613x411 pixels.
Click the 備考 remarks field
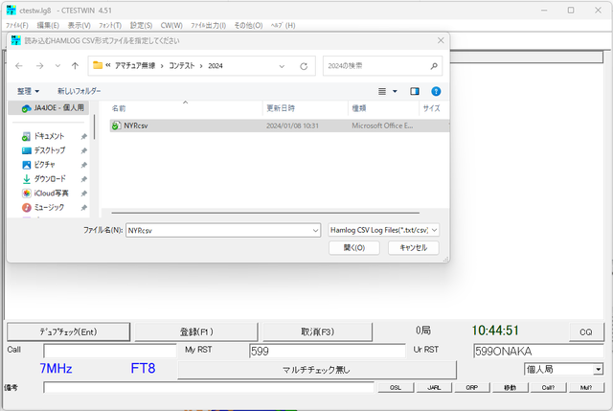(x=209, y=388)
